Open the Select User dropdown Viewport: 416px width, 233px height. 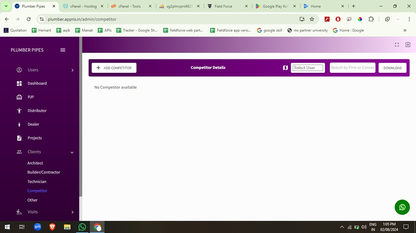point(308,68)
